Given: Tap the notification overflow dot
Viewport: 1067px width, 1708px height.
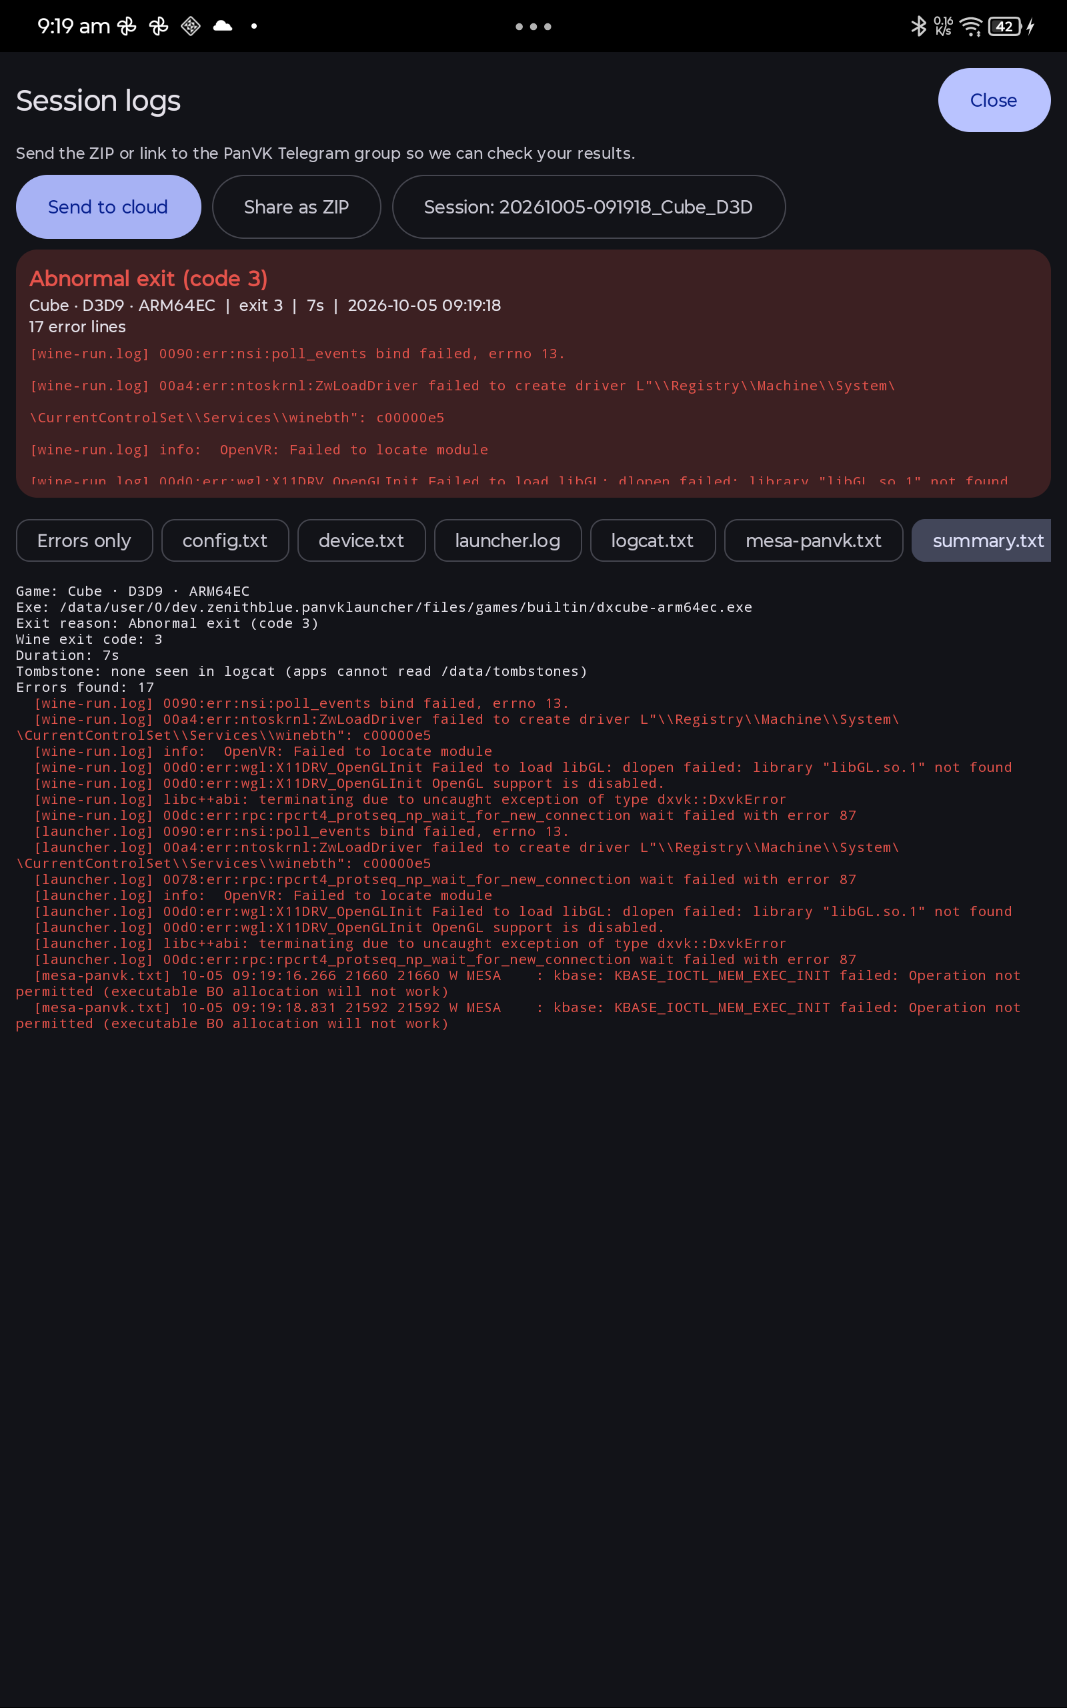Looking at the screenshot, I should coord(254,26).
